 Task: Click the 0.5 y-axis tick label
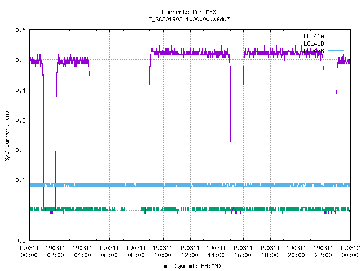point(20,60)
